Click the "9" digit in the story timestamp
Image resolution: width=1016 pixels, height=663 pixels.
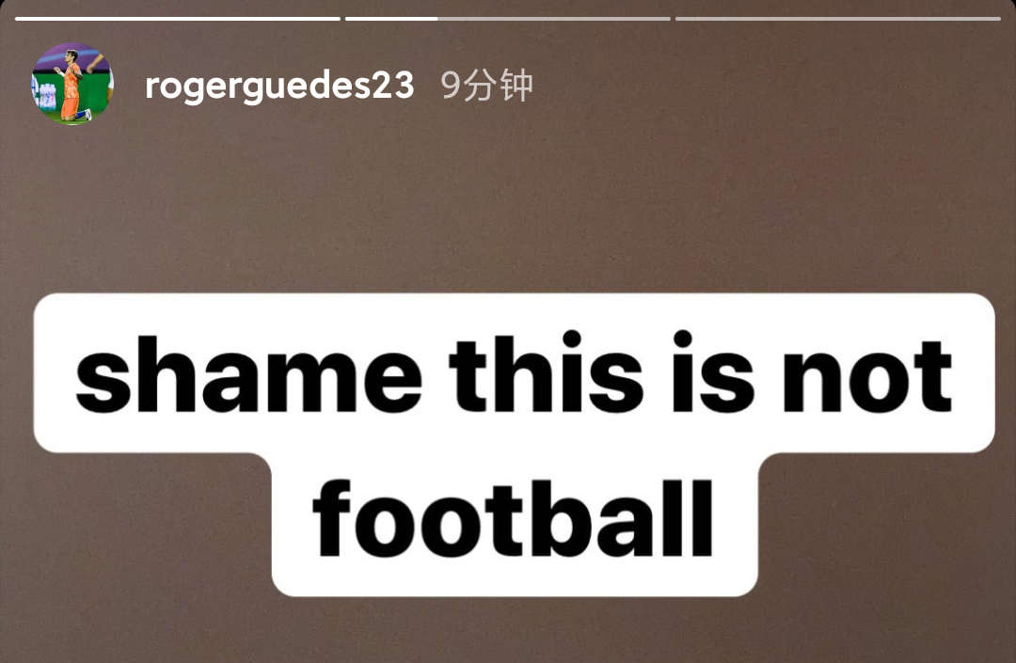pyautogui.click(x=451, y=86)
